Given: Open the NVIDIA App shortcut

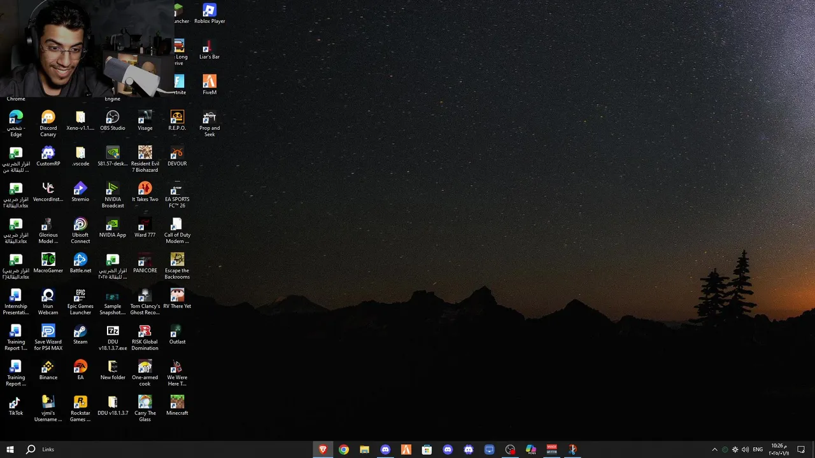Looking at the screenshot, I should (113, 228).
